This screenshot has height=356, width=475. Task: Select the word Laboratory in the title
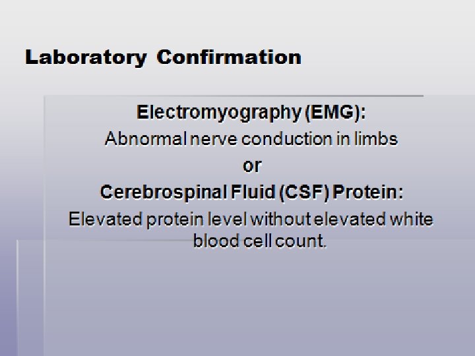86,58
